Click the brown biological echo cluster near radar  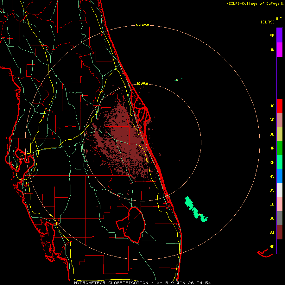point(125,142)
